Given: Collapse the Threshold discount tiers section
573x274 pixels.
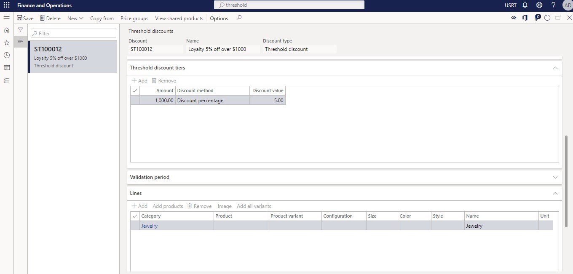Looking at the screenshot, I should (x=555, y=68).
